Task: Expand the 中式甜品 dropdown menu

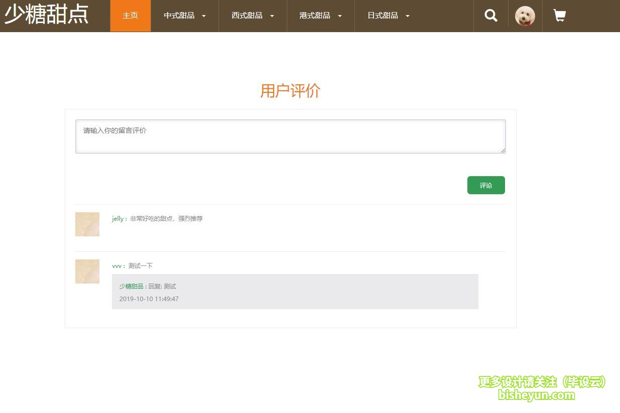Action: click(184, 16)
